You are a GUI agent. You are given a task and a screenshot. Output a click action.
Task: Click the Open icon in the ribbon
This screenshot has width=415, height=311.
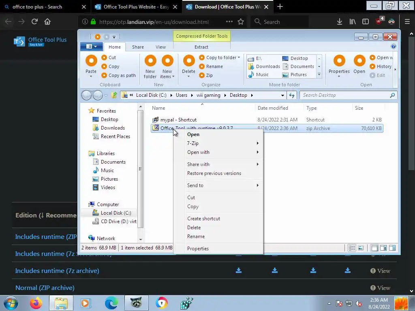[x=359, y=61]
